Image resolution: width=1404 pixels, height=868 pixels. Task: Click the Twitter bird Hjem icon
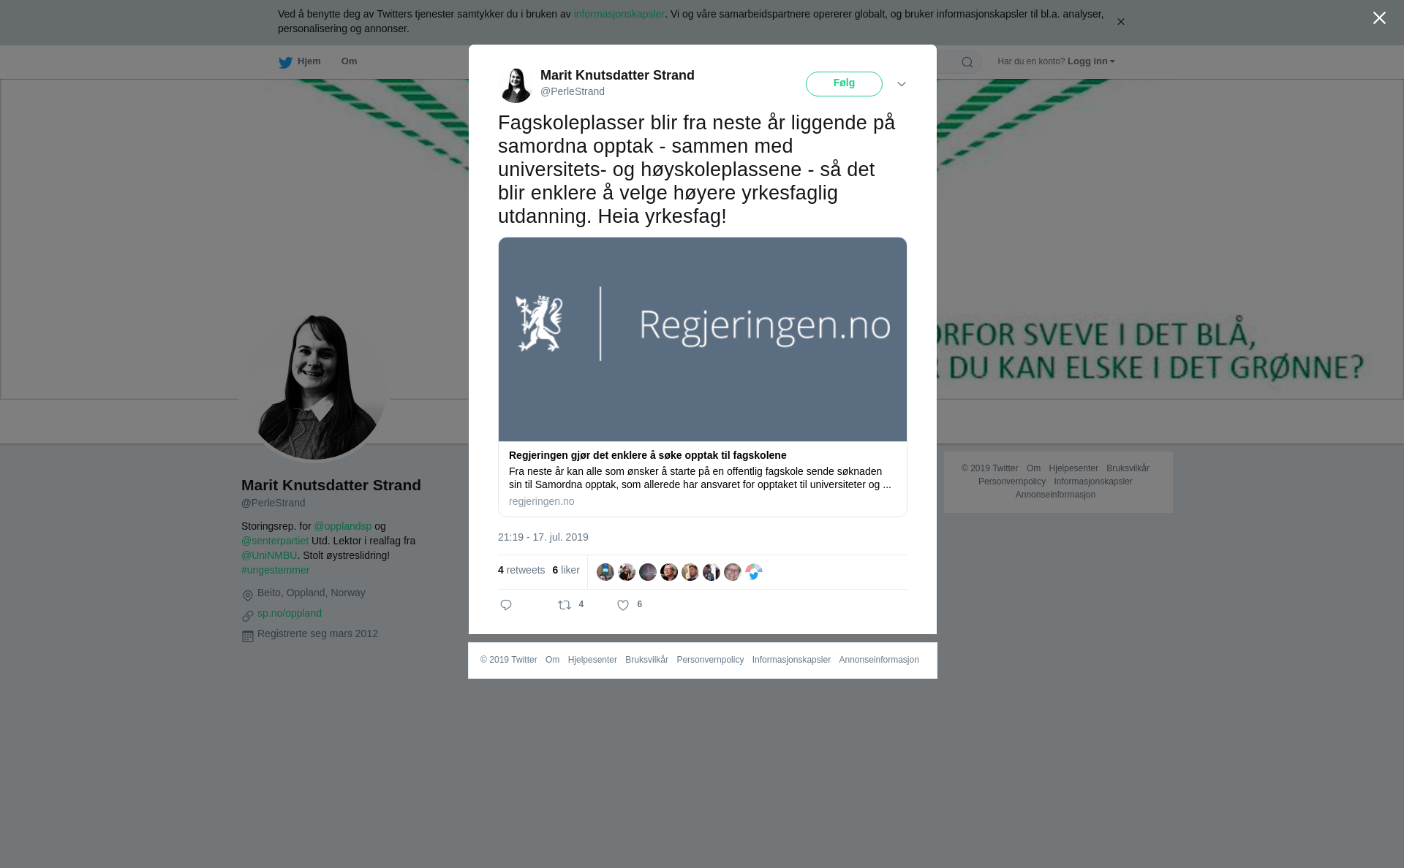[285, 62]
